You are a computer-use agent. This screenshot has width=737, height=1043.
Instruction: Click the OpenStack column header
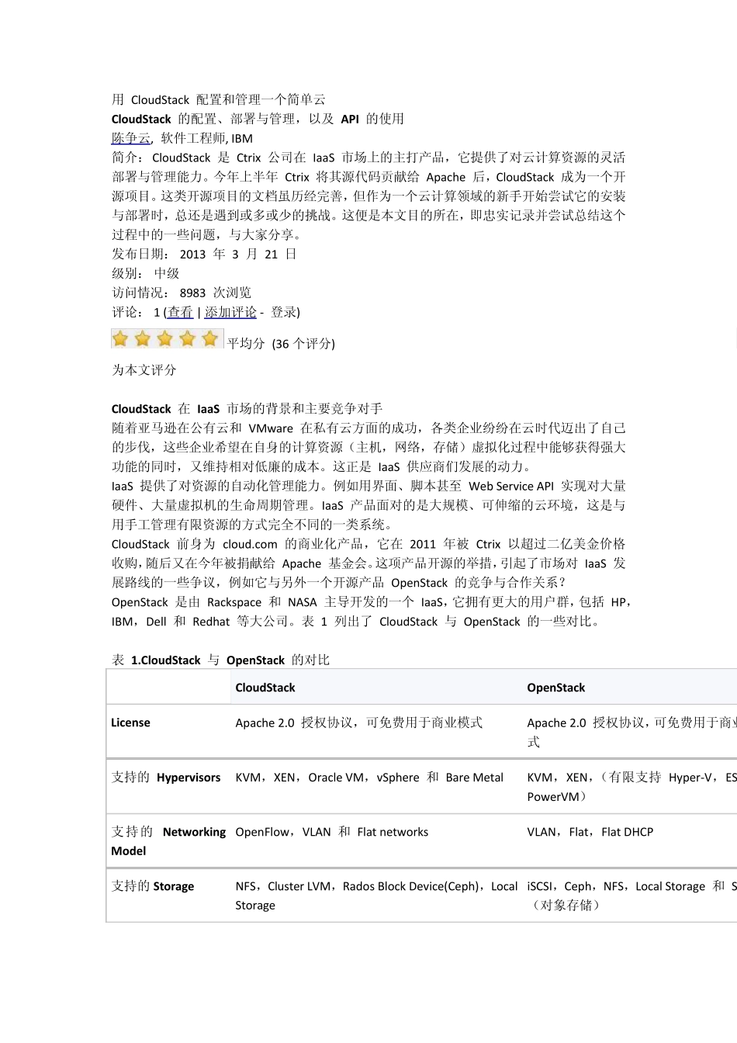pyautogui.click(x=556, y=688)
